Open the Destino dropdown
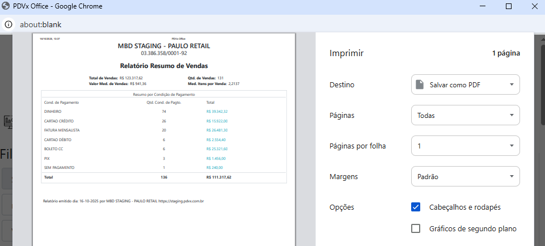Image resolution: width=545 pixels, height=246 pixels. tap(465, 84)
